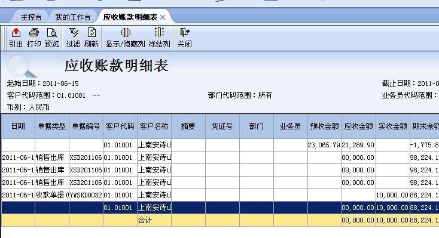Image resolution: width=439 pixels, height=238 pixels.
Task: Click the 日期 column header
Action: [18, 126]
